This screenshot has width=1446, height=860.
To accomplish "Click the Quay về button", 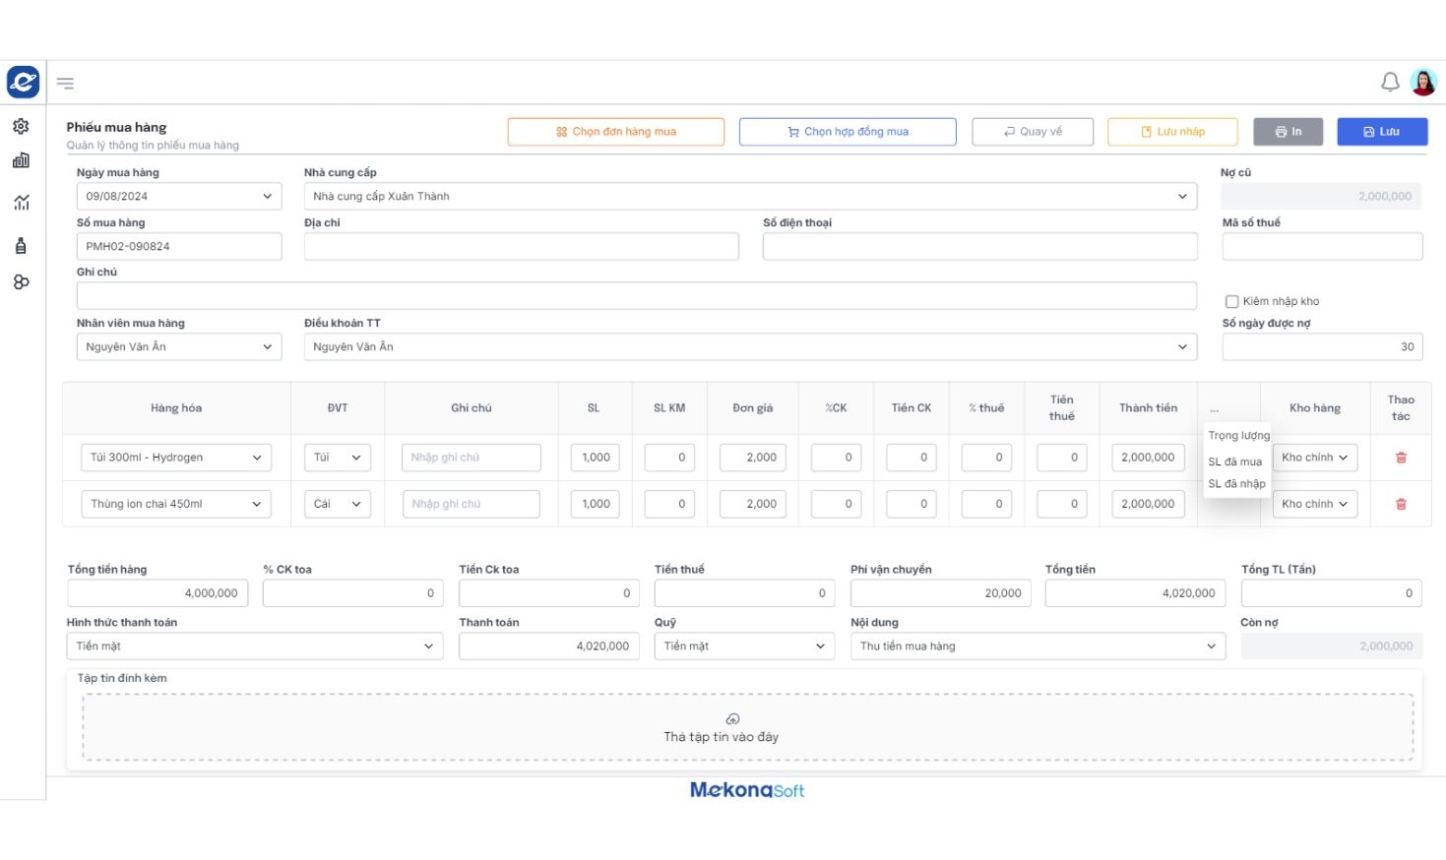I will [1032, 132].
